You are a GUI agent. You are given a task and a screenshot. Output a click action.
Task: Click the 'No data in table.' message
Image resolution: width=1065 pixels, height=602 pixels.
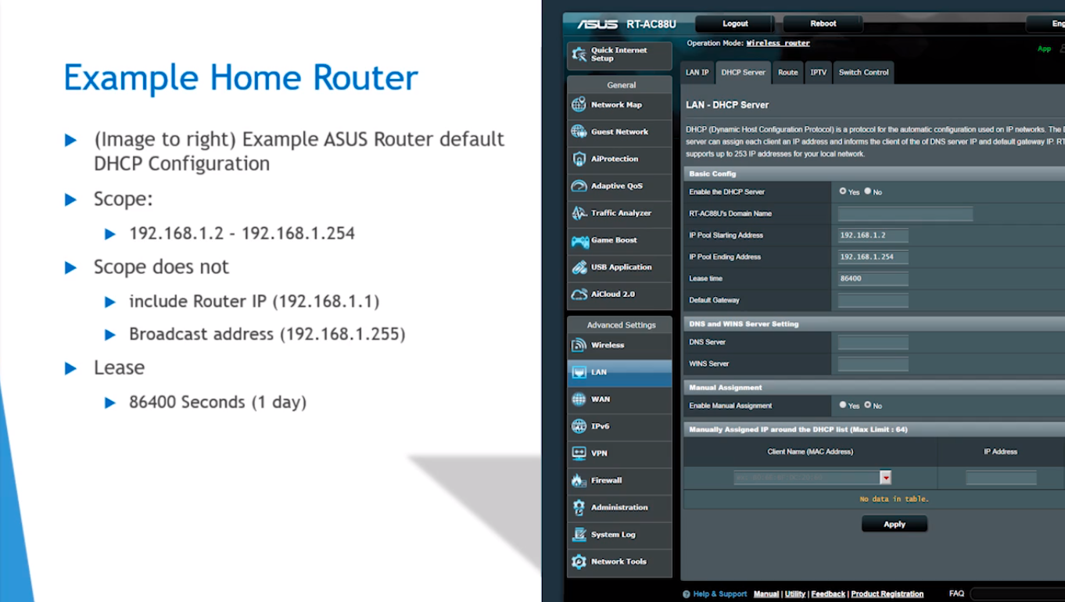894,499
